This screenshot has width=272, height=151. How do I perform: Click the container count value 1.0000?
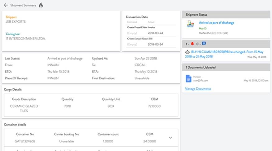pyautogui.click(x=108, y=141)
